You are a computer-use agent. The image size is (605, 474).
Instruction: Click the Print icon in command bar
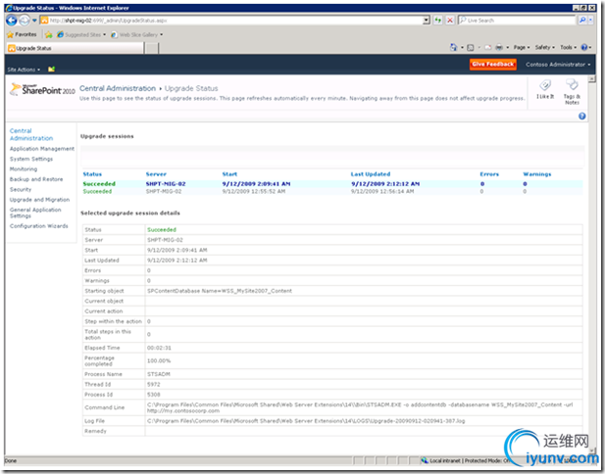[x=499, y=47]
